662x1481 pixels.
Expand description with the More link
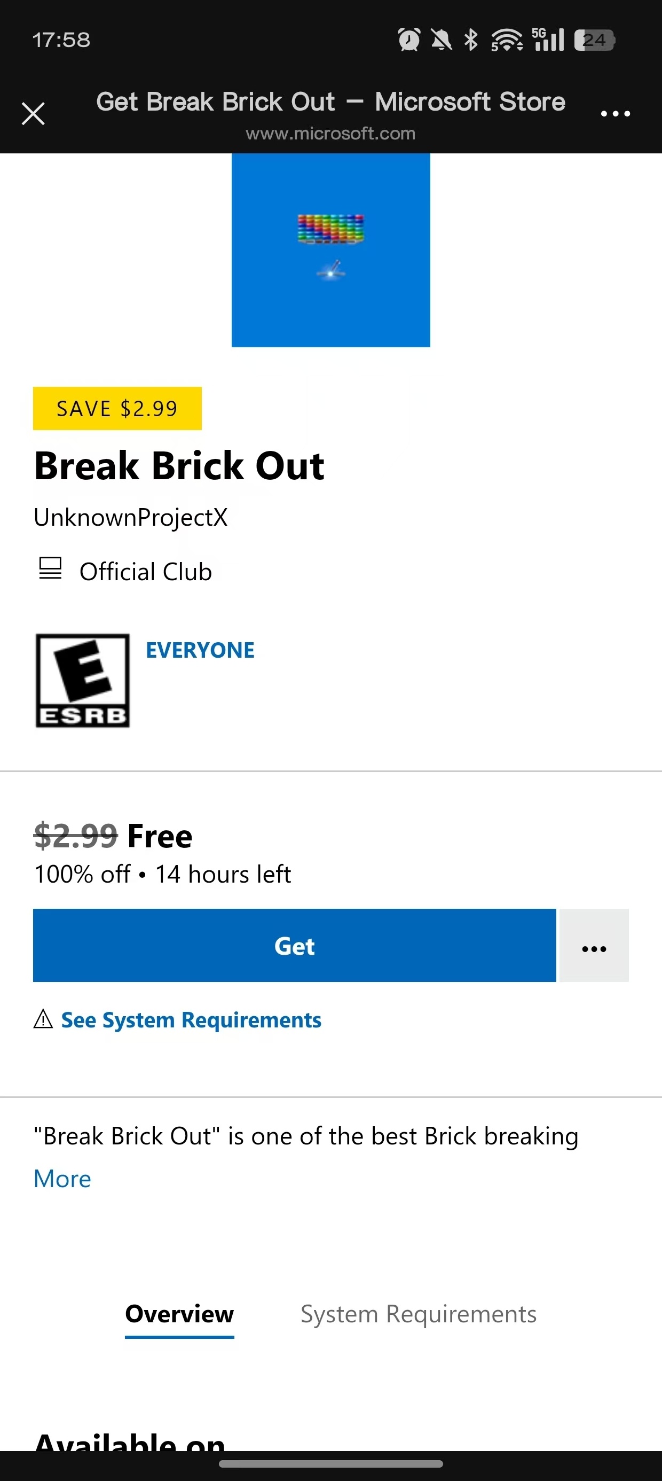62,1179
